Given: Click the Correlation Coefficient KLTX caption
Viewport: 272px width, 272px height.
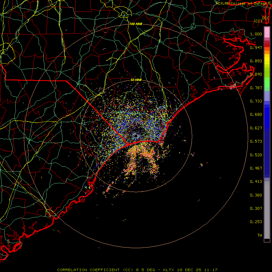Looking at the screenshot, I should 137,270.
